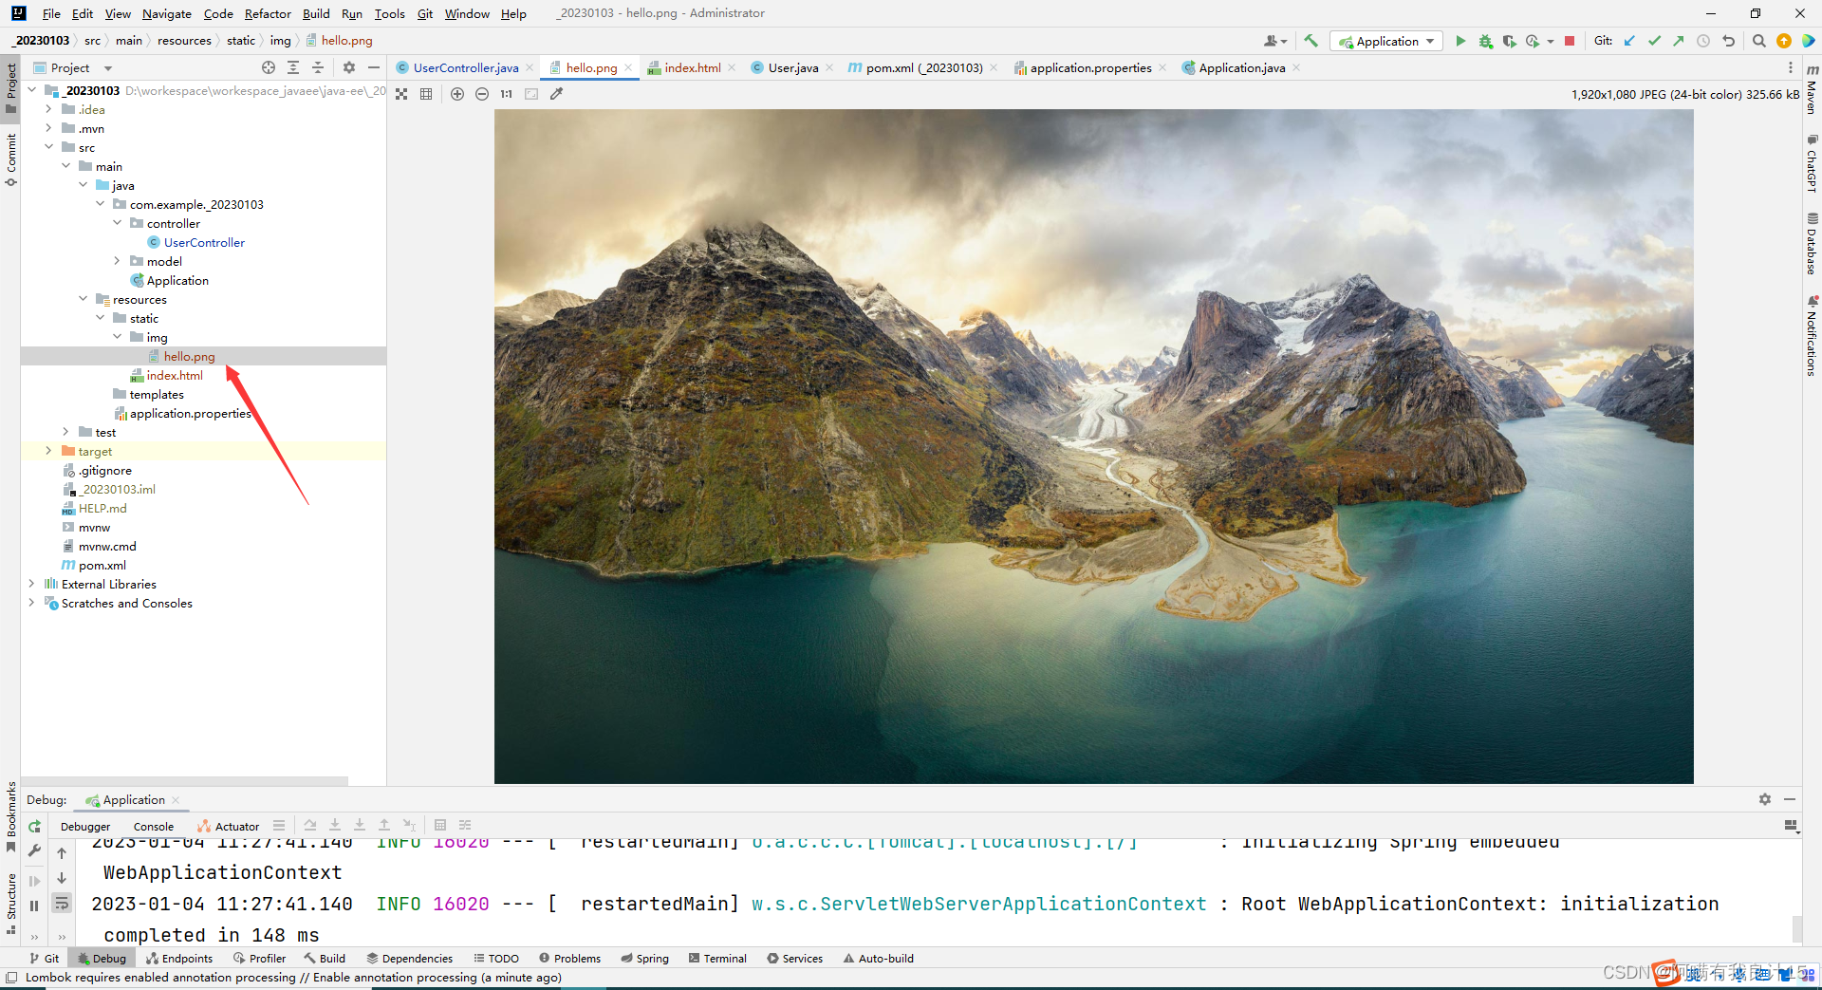Set image to actual 1:1 size
The width and height of the screenshot is (1822, 990).
point(507,94)
